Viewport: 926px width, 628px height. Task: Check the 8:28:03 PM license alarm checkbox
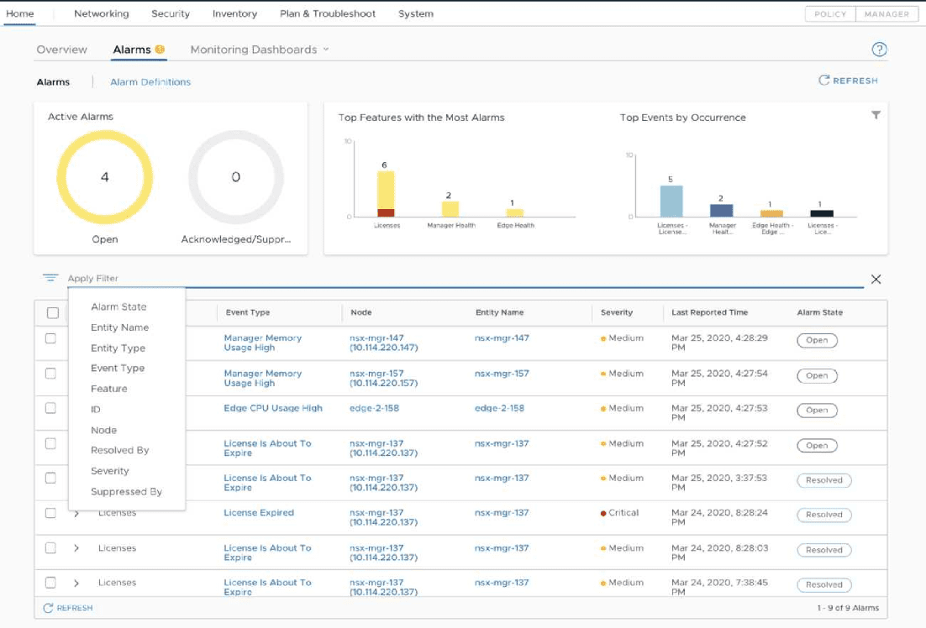pos(50,547)
